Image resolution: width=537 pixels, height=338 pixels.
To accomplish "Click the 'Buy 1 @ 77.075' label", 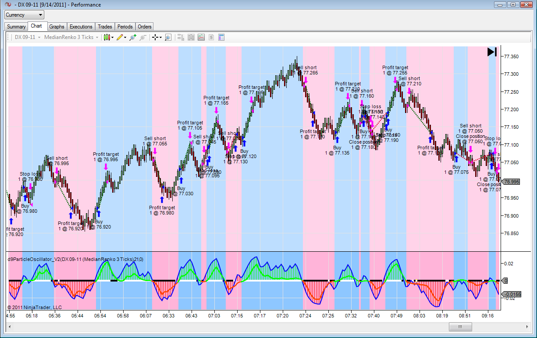I will pyautogui.click(x=456, y=169).
